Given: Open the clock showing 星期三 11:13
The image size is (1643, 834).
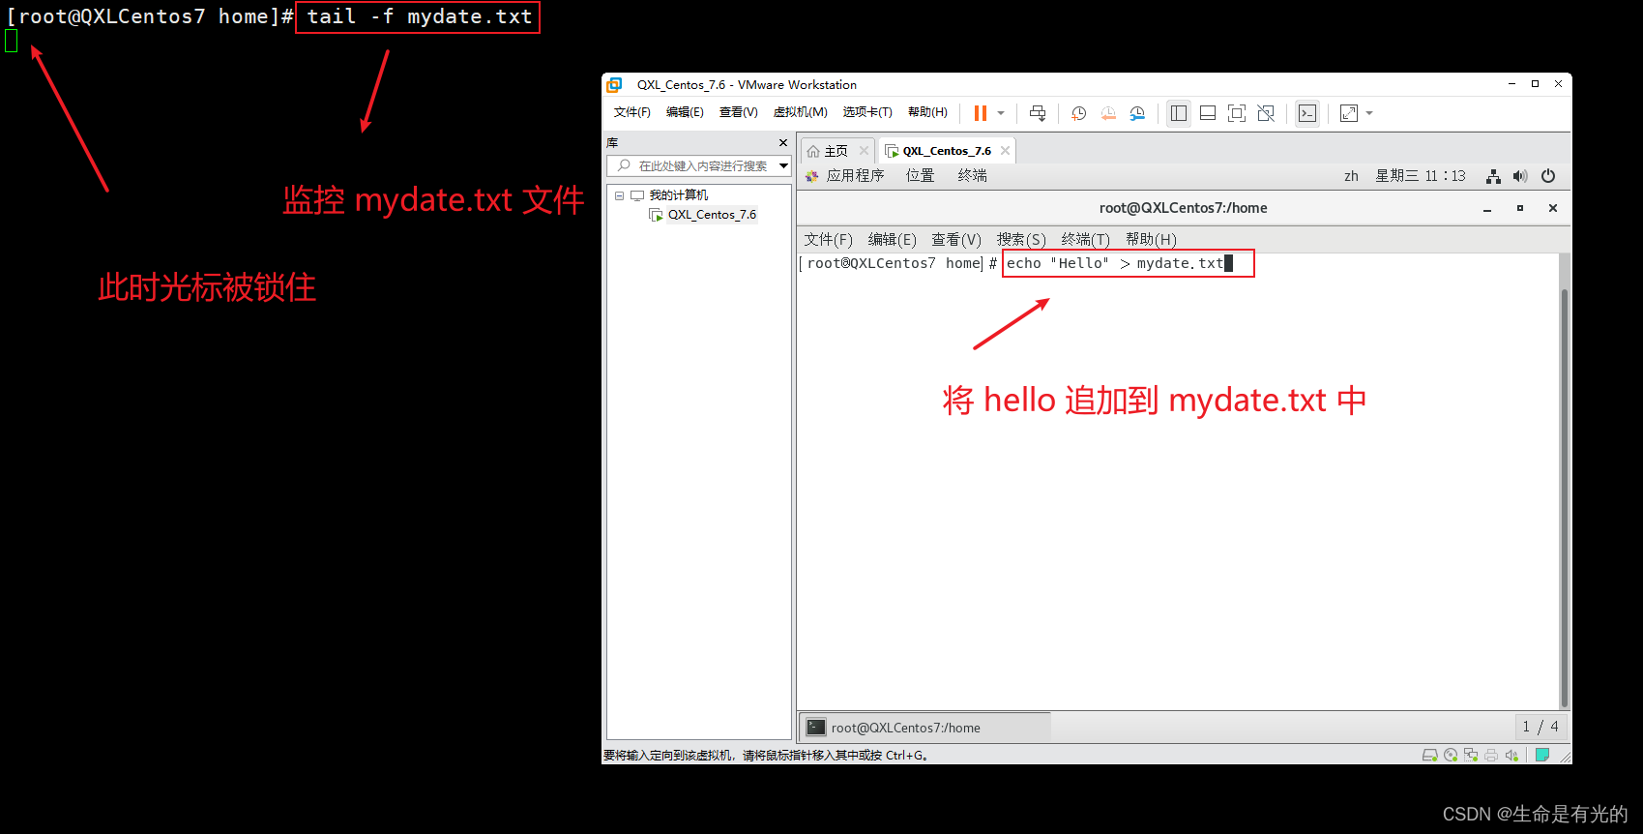Looking at the screenshot, I should click(x=1421, y=176).
